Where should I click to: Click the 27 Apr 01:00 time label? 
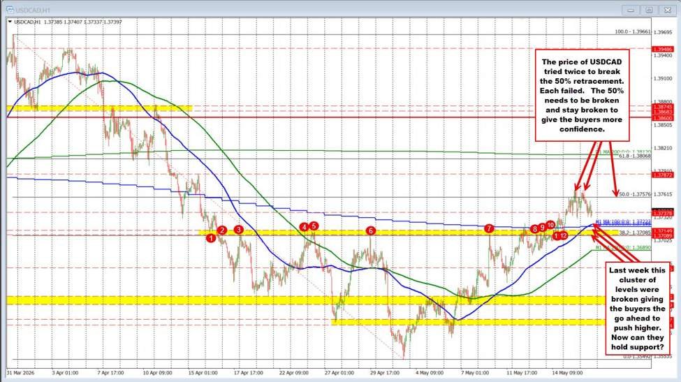[339, 373]
